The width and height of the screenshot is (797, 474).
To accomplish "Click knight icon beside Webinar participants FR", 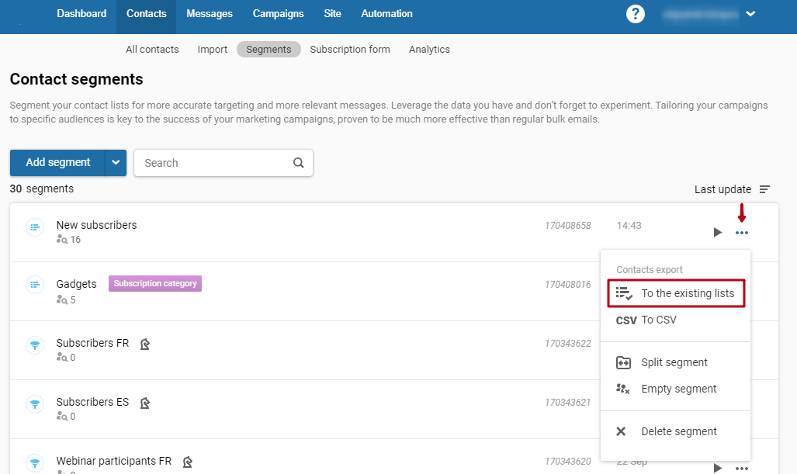I will click(188, 462).
